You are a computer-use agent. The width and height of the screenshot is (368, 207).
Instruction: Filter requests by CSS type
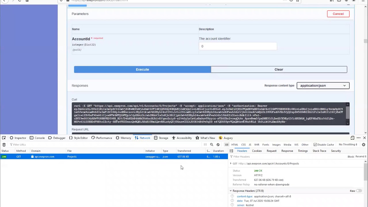pyautogui.click(x=244, y=145)
